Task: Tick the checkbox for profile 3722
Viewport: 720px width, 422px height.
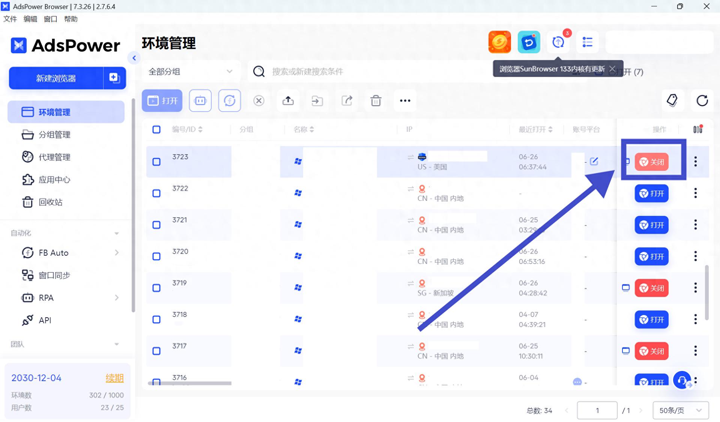Action: click(x=156, y=193)
